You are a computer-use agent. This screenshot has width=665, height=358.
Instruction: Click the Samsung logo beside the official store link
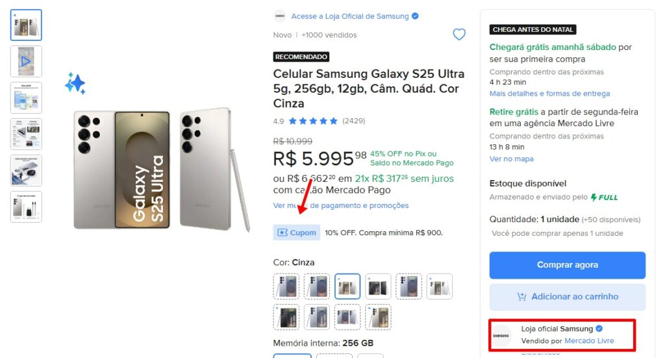click(x=280, y=16)
